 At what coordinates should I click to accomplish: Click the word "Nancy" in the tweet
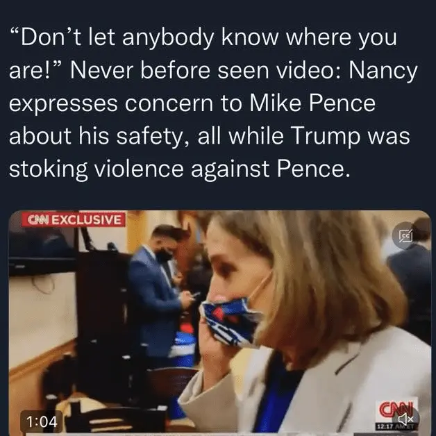pyautogui.click(x=383, y=71)
